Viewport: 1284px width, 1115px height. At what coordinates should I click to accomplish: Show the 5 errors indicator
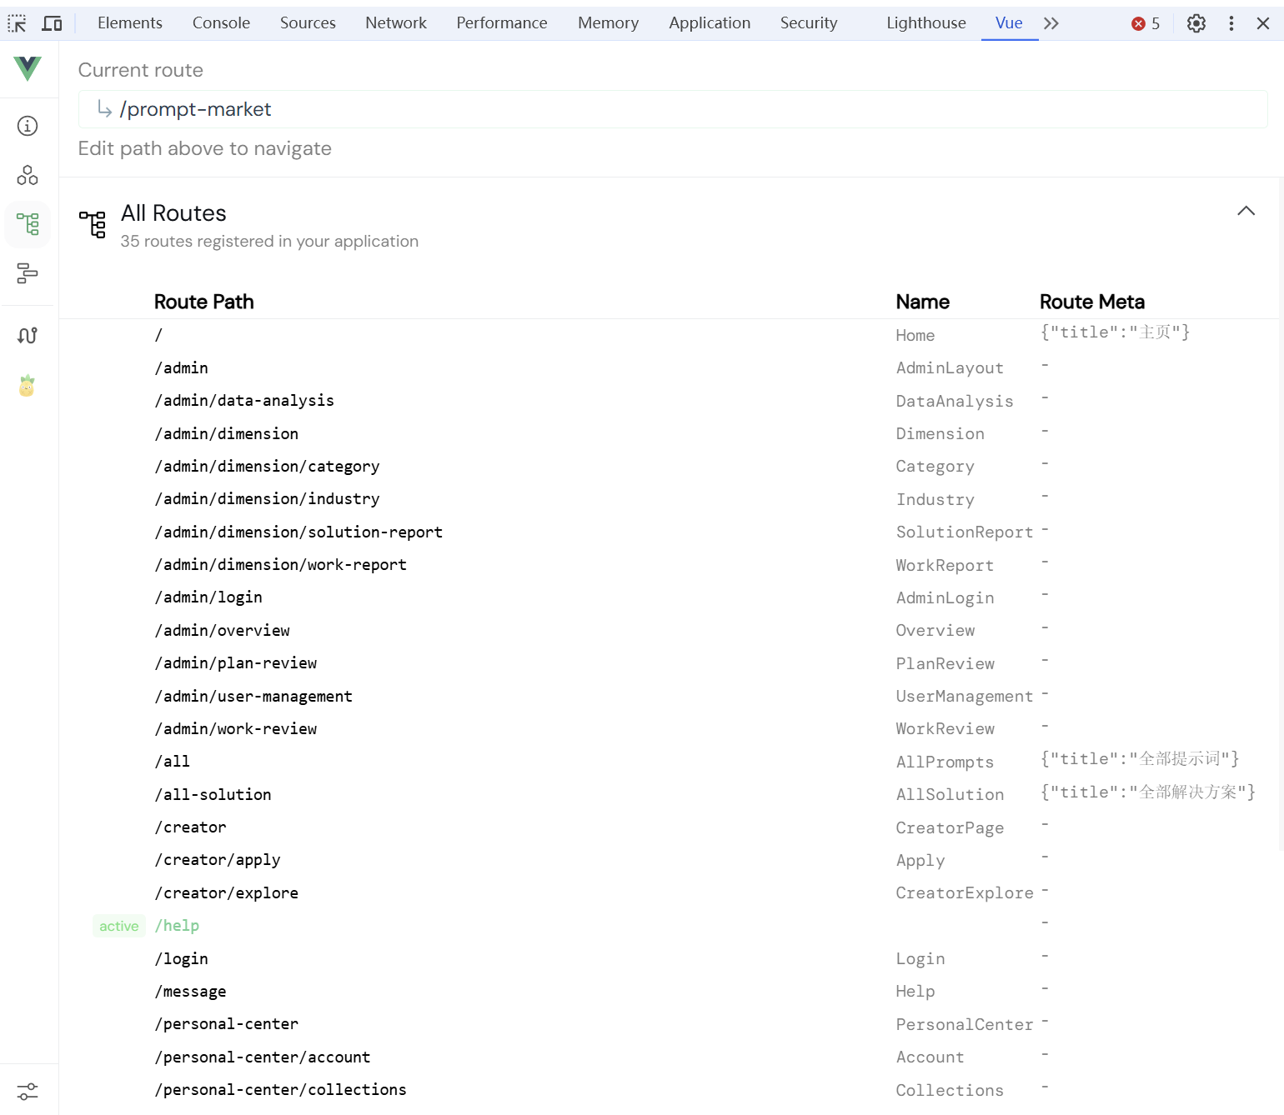click(x=1146, y=23)
